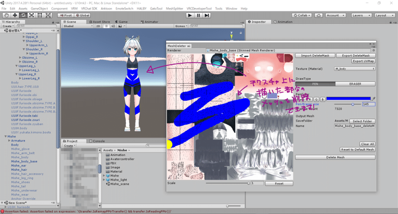Click the Export DeleteMask button
Screen dimensions: 398x214
point(356,56)
